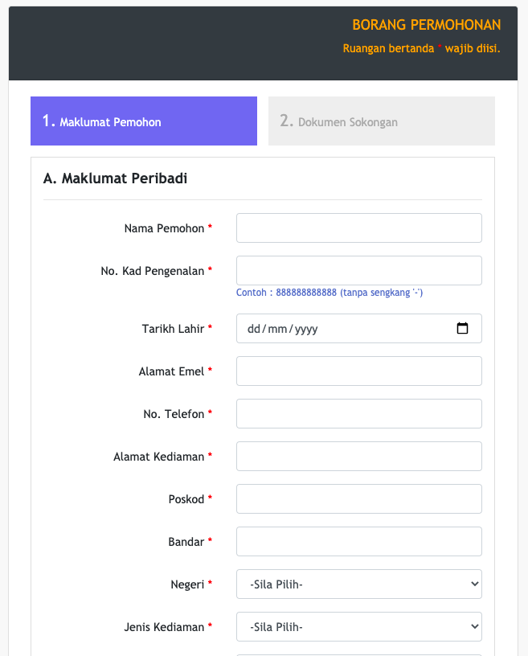The image size is (528, 656).
Task: Click the Alamat Kediaman field
Action: tap(358, 457)
